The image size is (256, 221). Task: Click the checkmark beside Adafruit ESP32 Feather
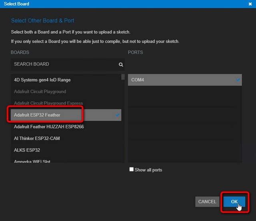point(117,115)
